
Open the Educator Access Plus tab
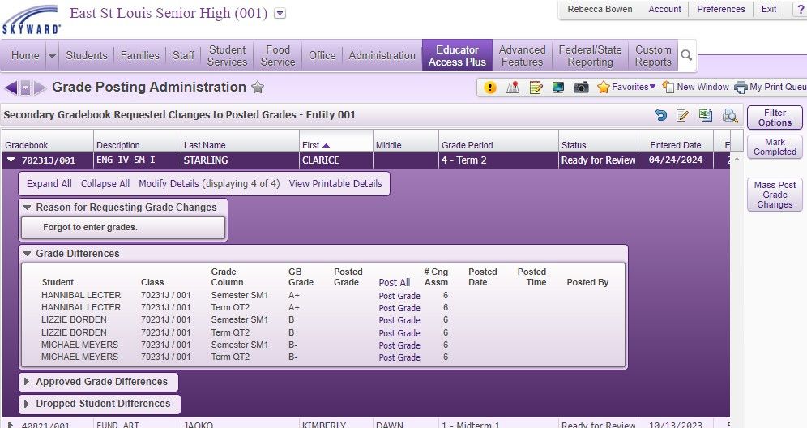coord(457,56)
